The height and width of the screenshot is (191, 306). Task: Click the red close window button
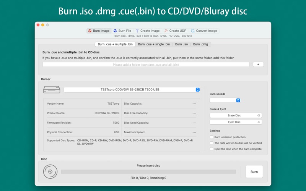(38, 25)
